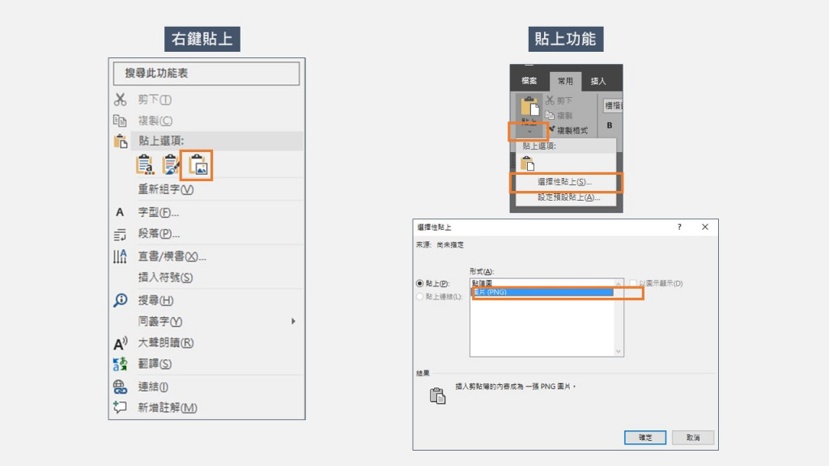Viewport: 829px width, 466px height.
Task: Click the 取消 button
Action: pyautogui.click(x=693, y=438)
